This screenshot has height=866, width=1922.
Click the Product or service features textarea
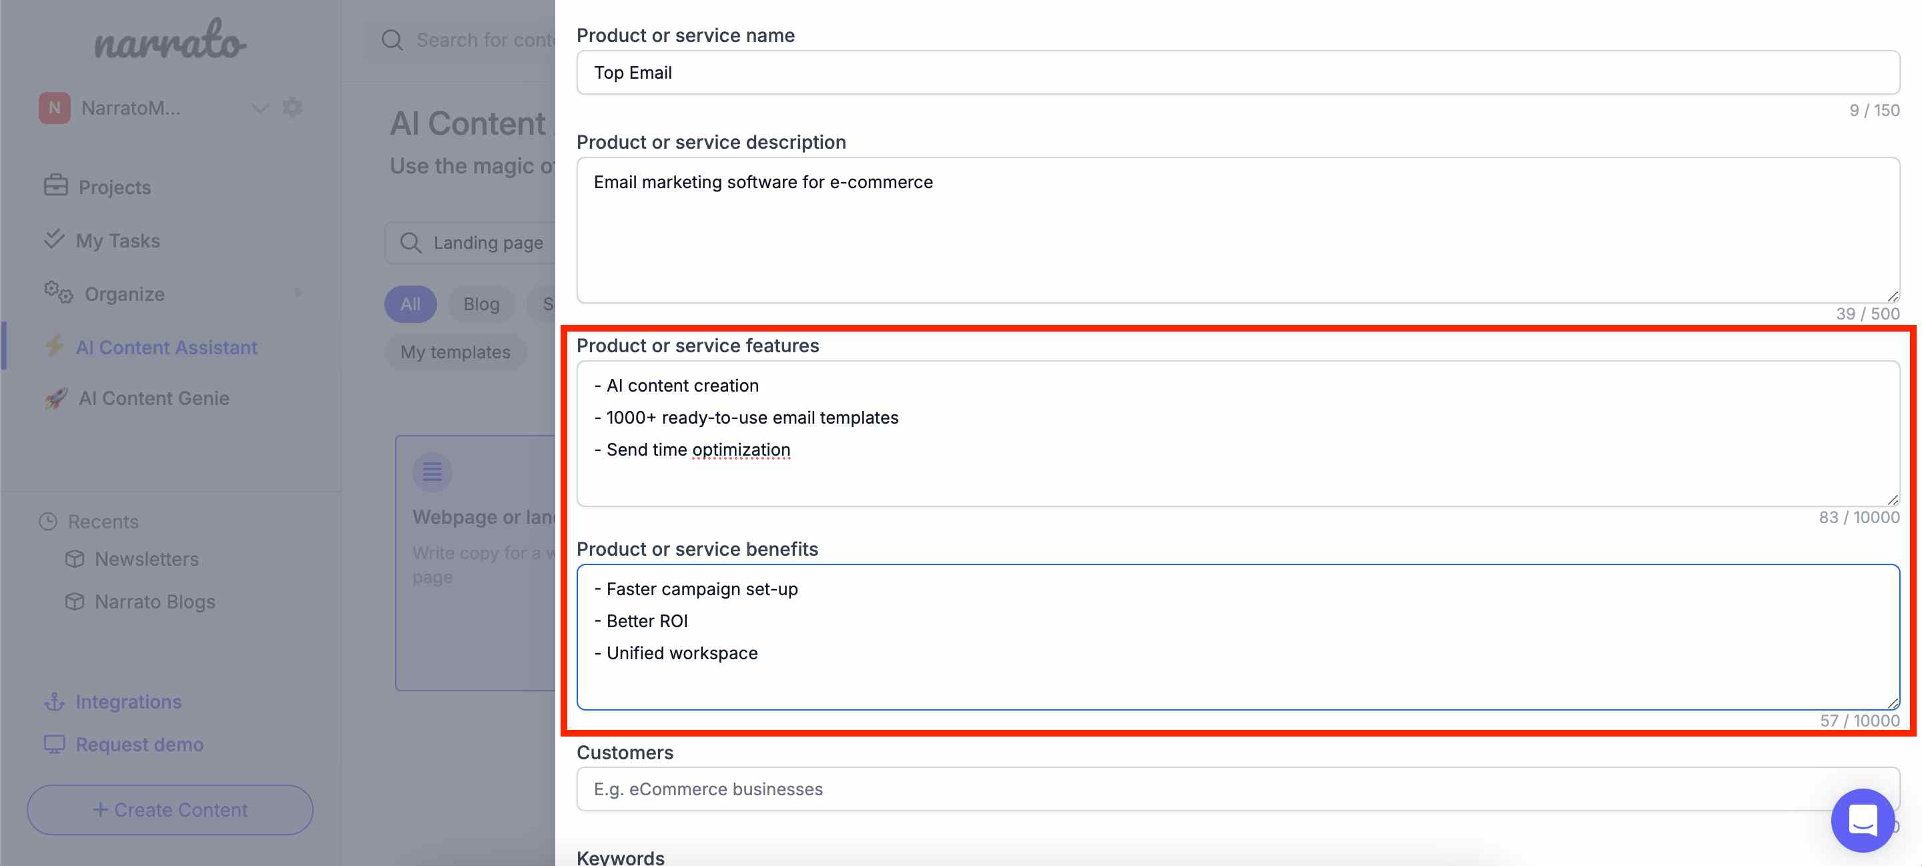1238,434
